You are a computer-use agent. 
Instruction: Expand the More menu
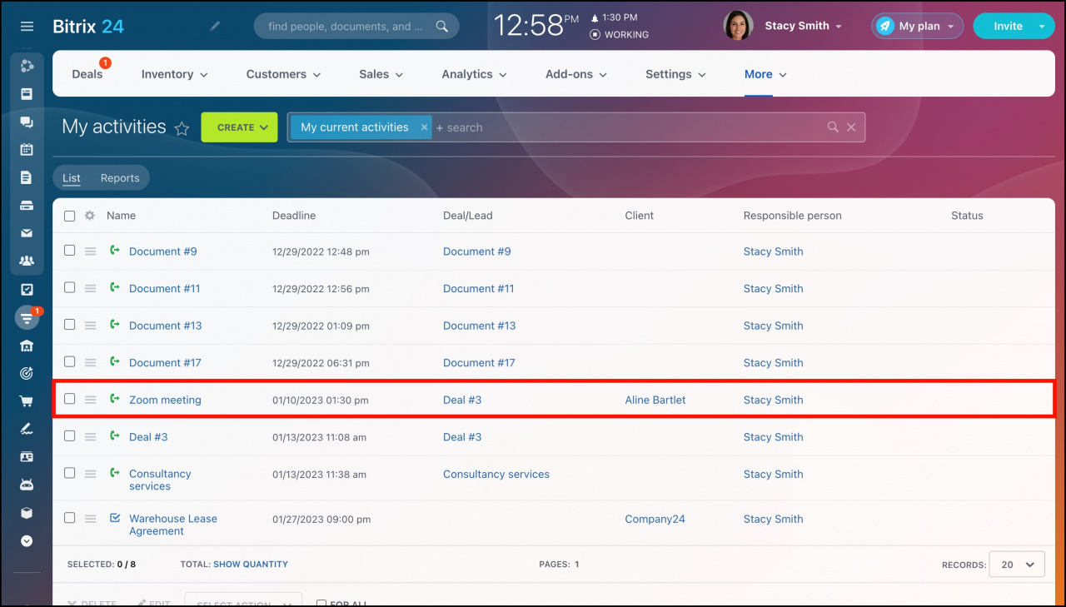click(765, 74)
